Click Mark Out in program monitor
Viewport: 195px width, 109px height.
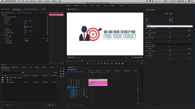coord(94,64)
